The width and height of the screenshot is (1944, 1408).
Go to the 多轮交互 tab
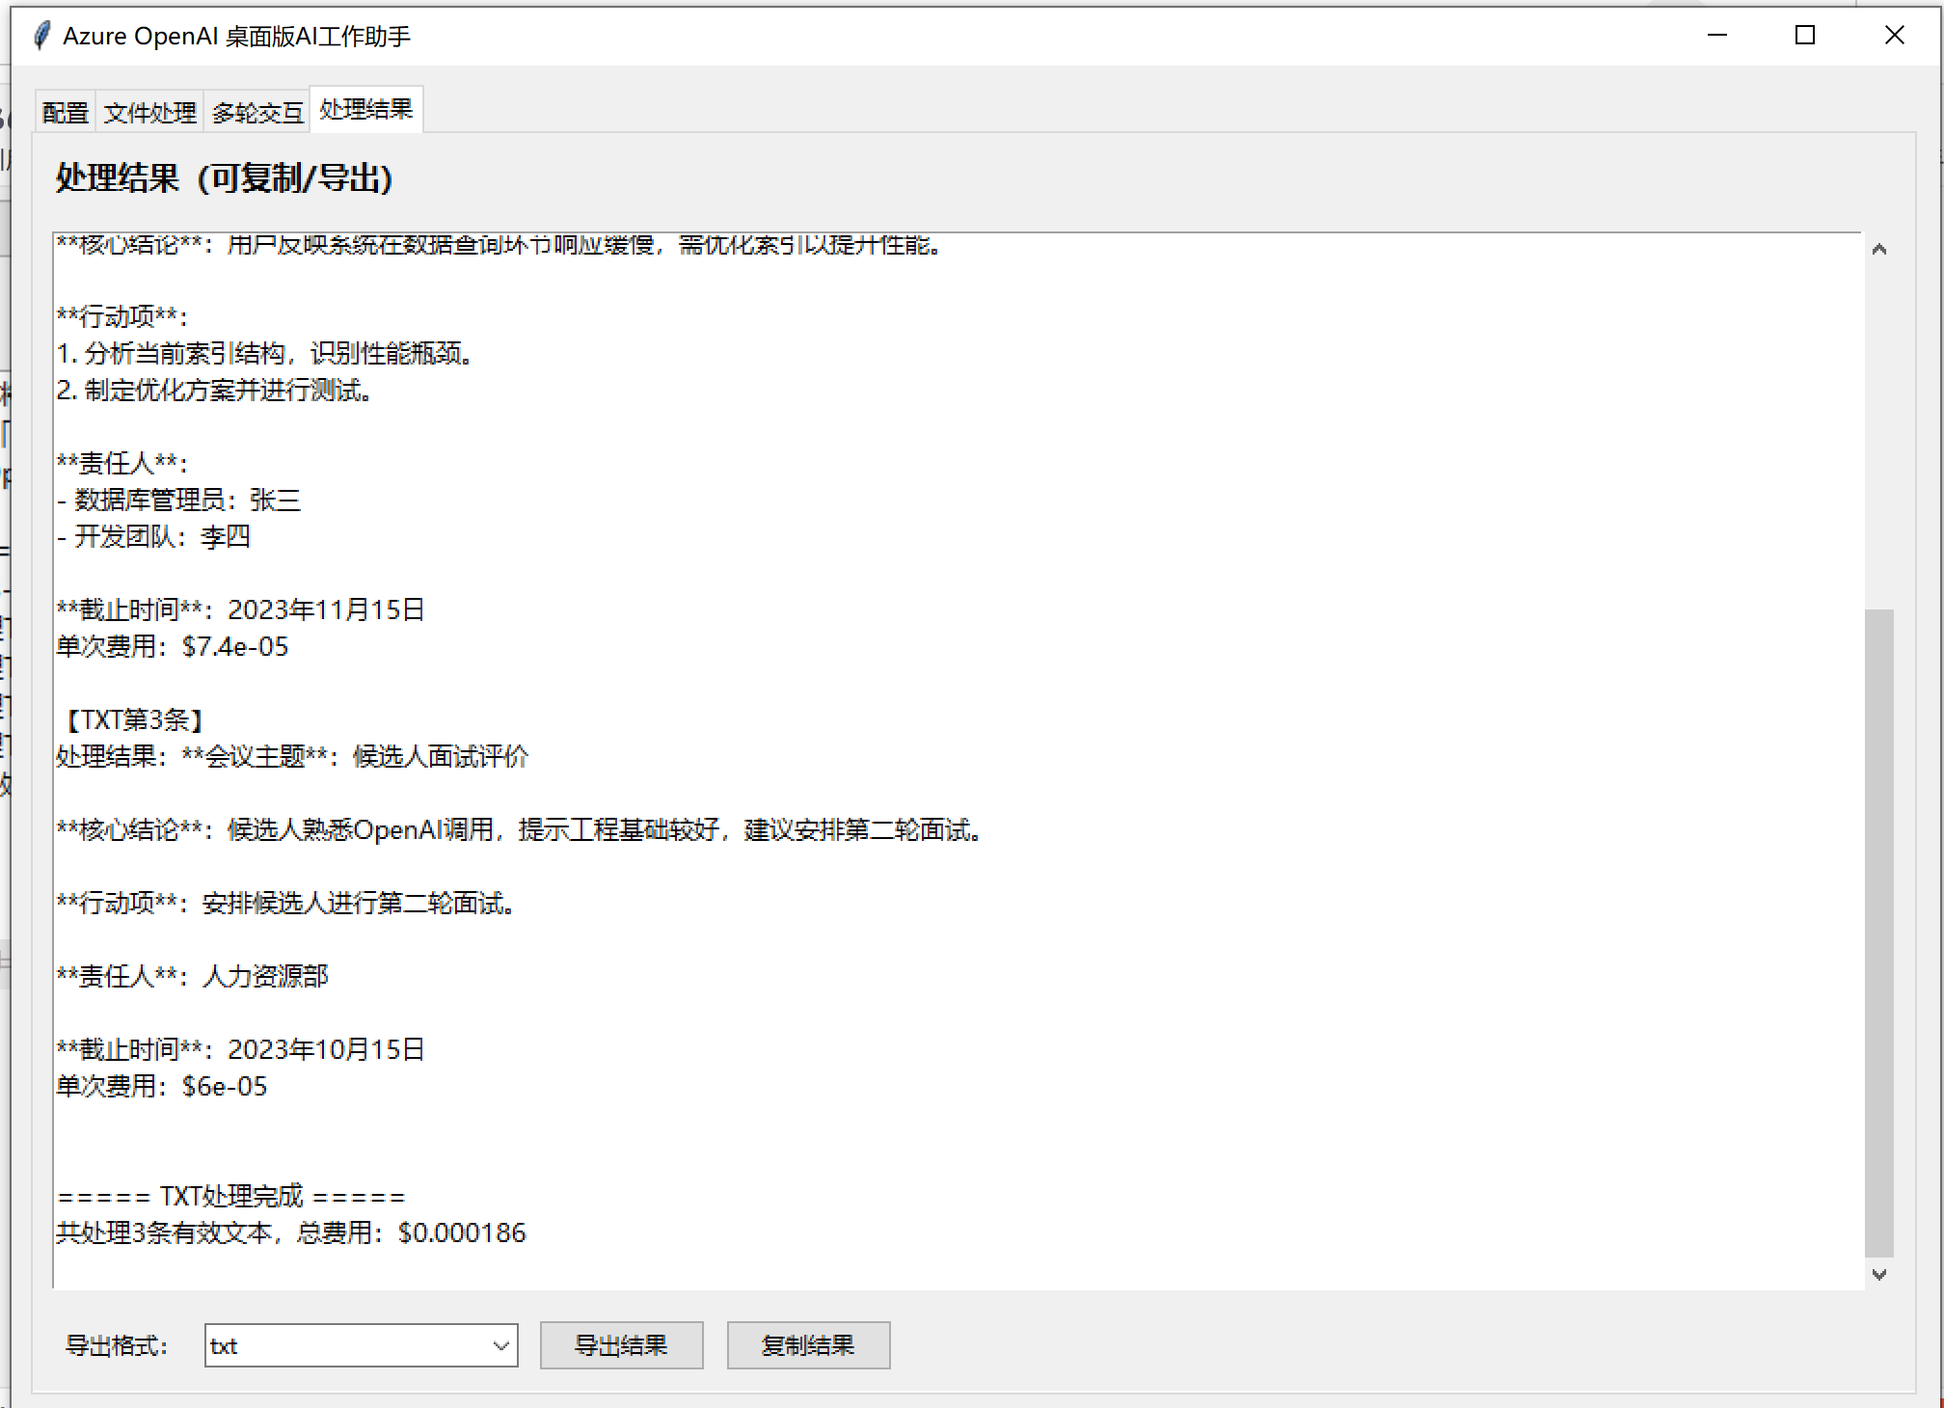pos(257,113)
